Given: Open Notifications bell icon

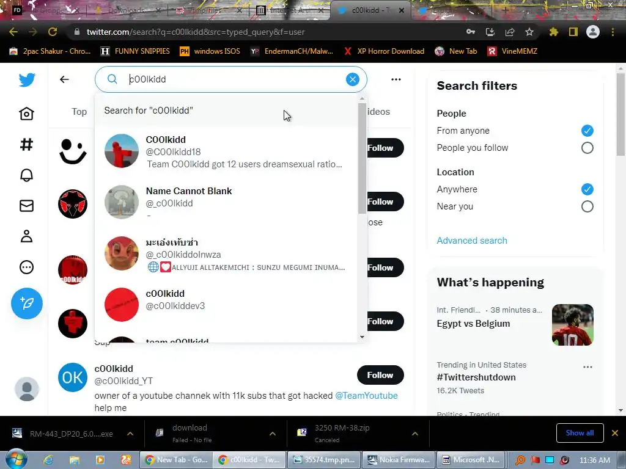Looking at the screenshot, I should [27, 175].
